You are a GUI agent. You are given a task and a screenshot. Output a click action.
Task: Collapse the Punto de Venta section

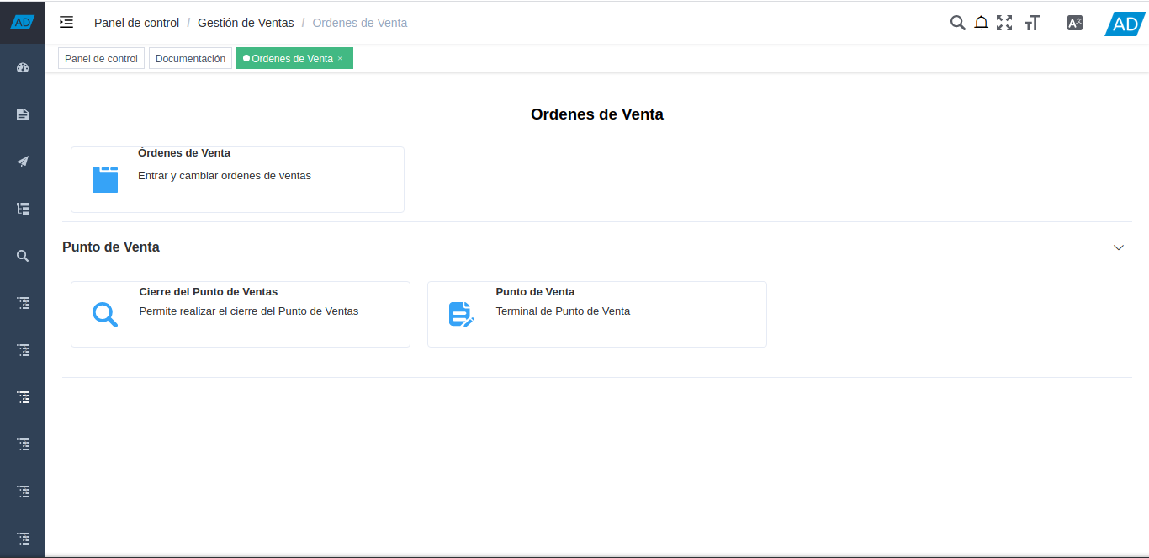click(x=1119, y=247)
